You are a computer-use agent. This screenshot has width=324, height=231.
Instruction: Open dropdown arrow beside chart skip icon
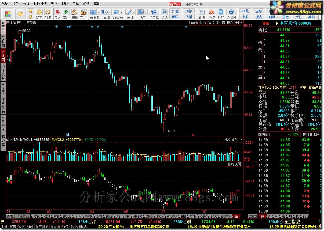tap(241, 23)
